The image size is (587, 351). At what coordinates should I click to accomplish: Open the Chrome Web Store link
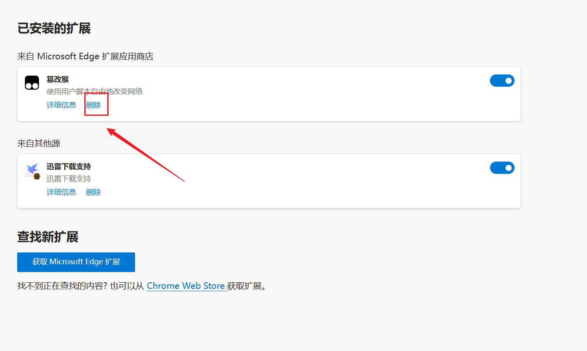coord(186,286)
